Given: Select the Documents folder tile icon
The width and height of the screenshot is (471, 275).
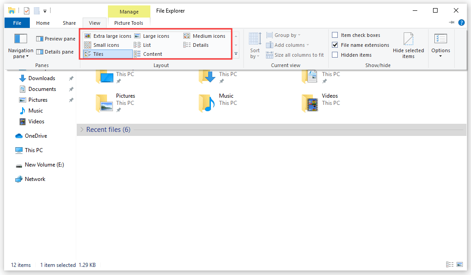Looking at the screenshot, I should [310, 77].
